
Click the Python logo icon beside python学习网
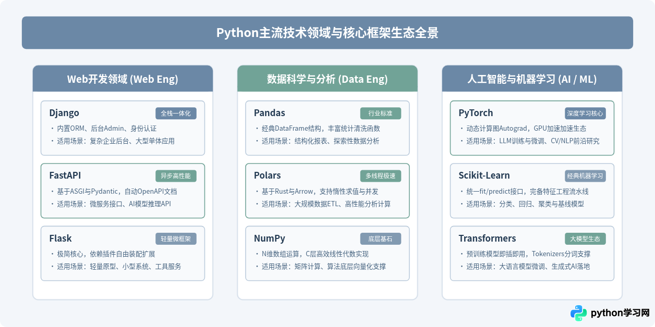tap(578, 313)
